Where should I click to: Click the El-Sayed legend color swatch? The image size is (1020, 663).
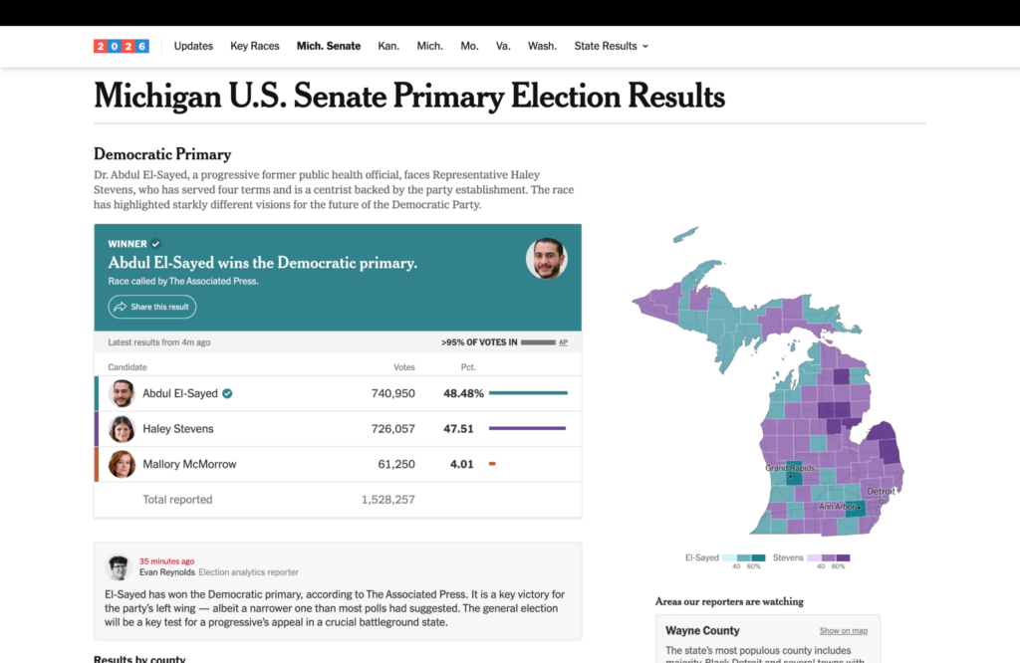coord(744,557)
